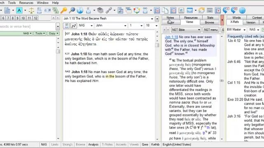Open the Help menu

[55, 3]
